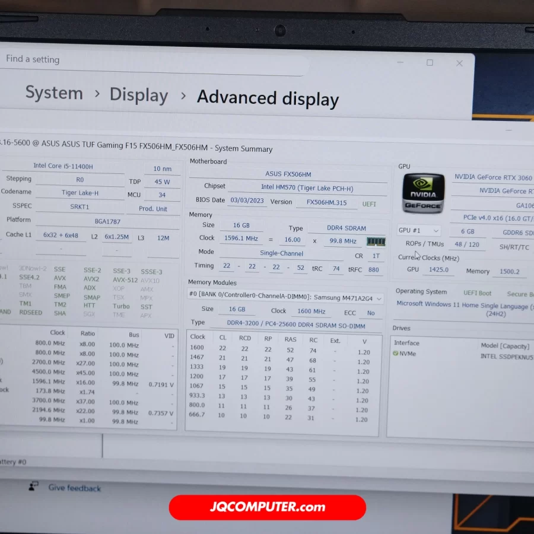Navigate to Display in the breadcrumb
The image size is (534, 534).
coord(139,95)
